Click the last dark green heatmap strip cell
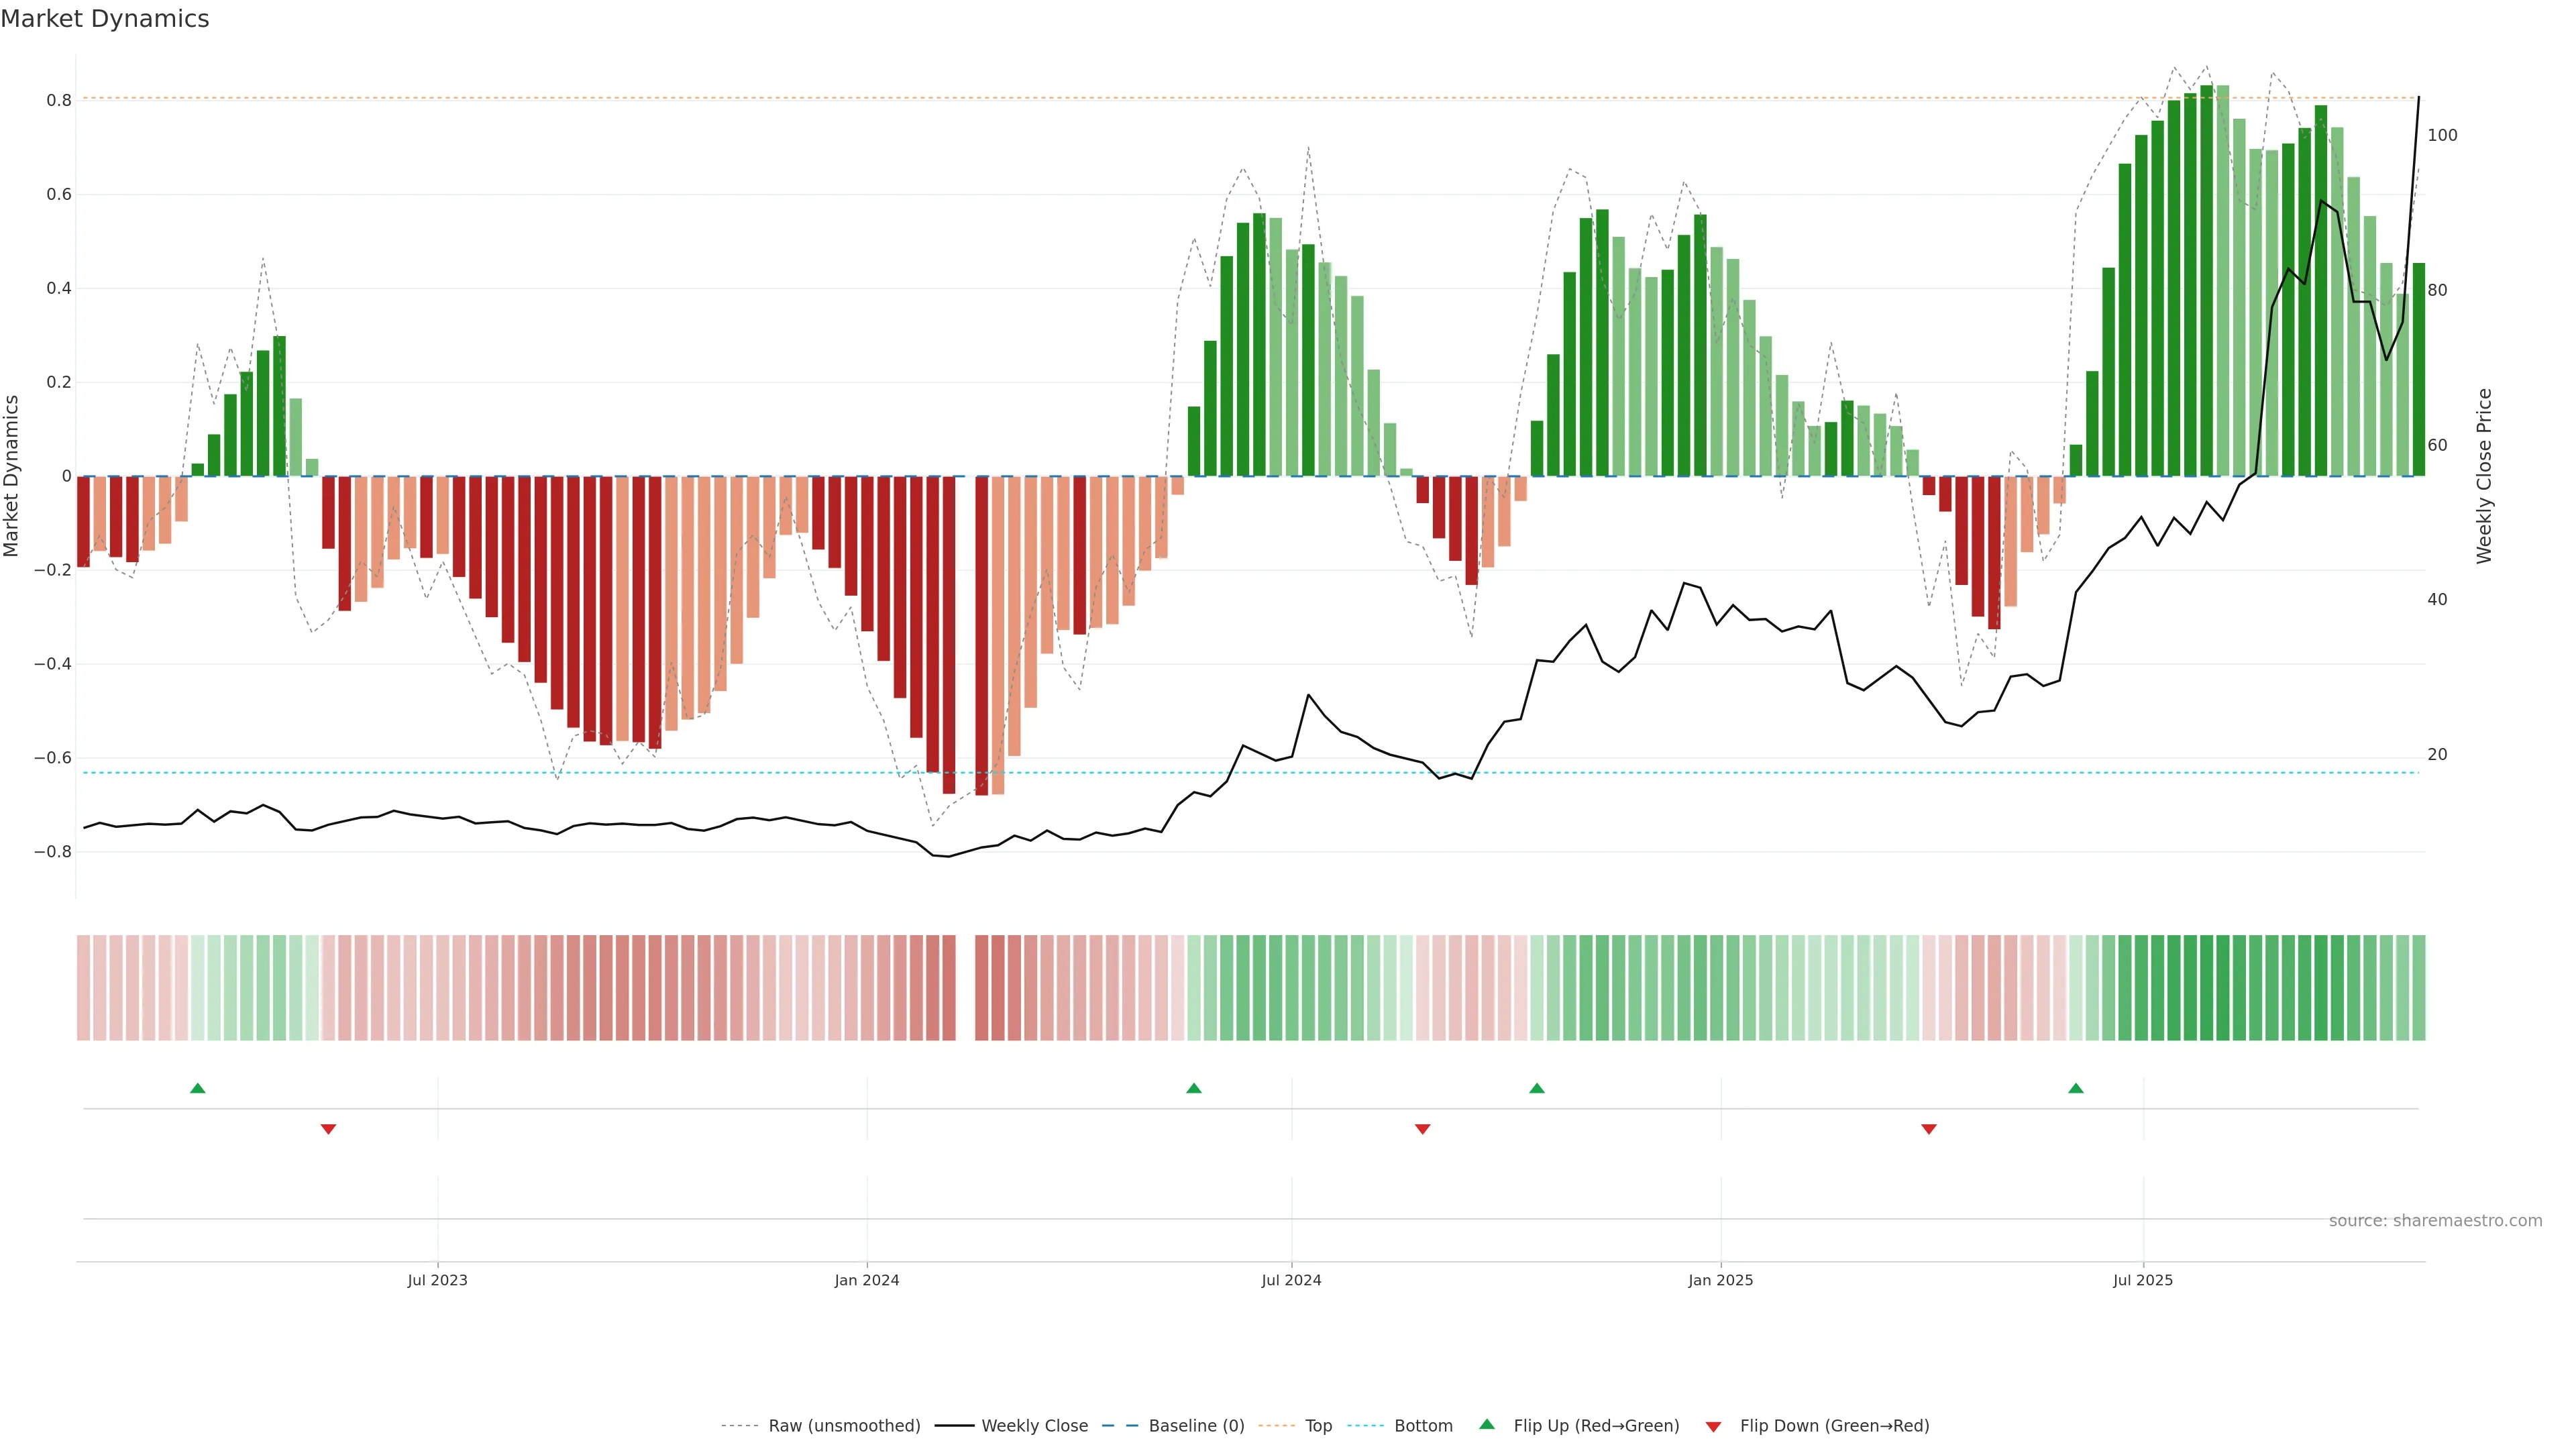This screenshot has height=1449, width=2576. (2418, 988)
